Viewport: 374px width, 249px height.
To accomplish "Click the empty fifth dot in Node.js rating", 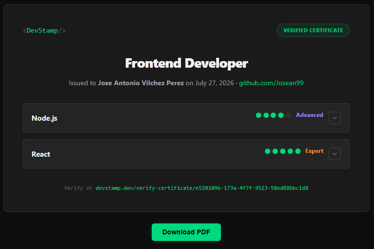I will pos(288,116).
